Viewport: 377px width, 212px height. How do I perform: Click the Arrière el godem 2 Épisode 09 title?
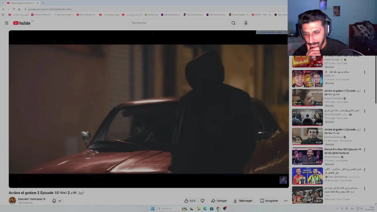343,92
